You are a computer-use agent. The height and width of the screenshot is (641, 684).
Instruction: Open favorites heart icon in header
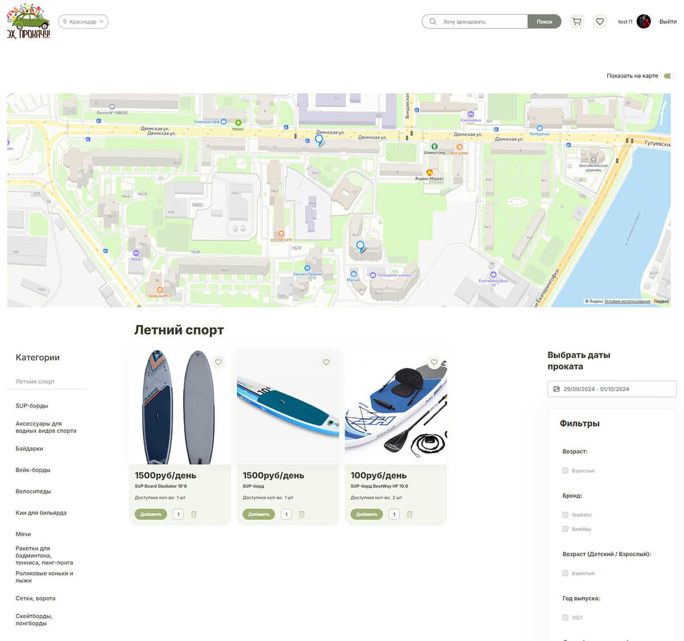click(x=600, y=22)
